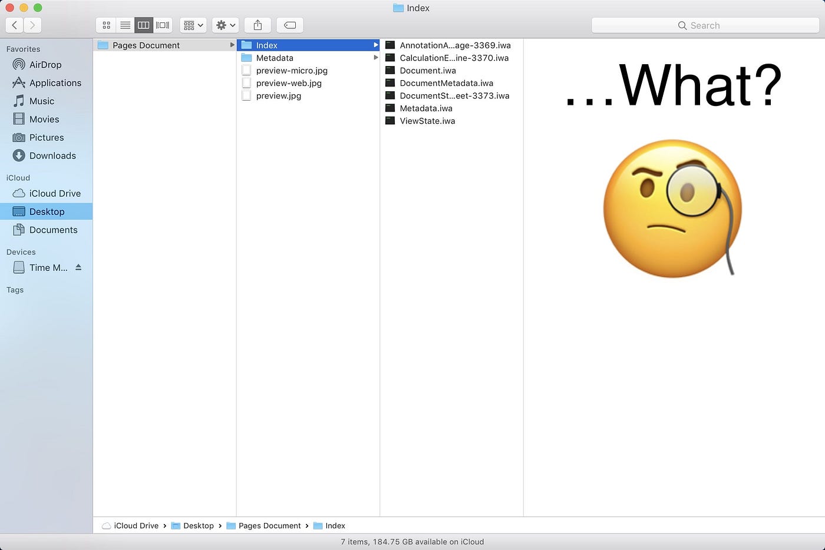The height and width of the screenshot is (550, 825).
Task: Open the item arrangement dropdown
Action: click(x=193, y=25)
